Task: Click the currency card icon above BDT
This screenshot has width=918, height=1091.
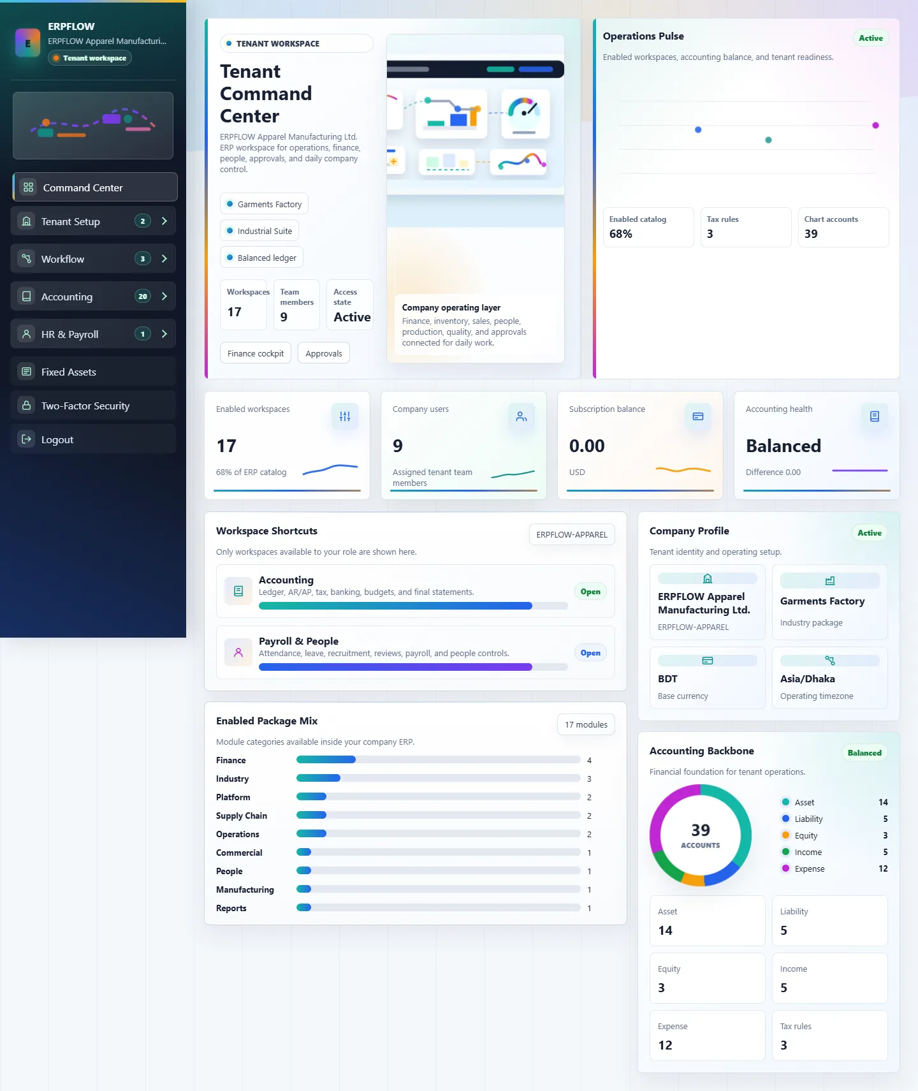Action: coord(708,661)
